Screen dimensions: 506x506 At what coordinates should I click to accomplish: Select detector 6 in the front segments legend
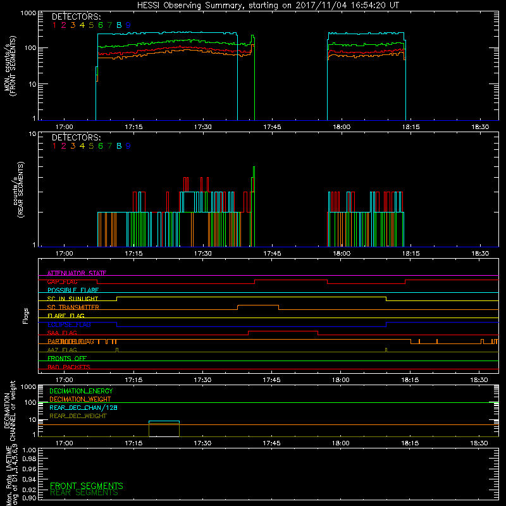coord(101,25)
